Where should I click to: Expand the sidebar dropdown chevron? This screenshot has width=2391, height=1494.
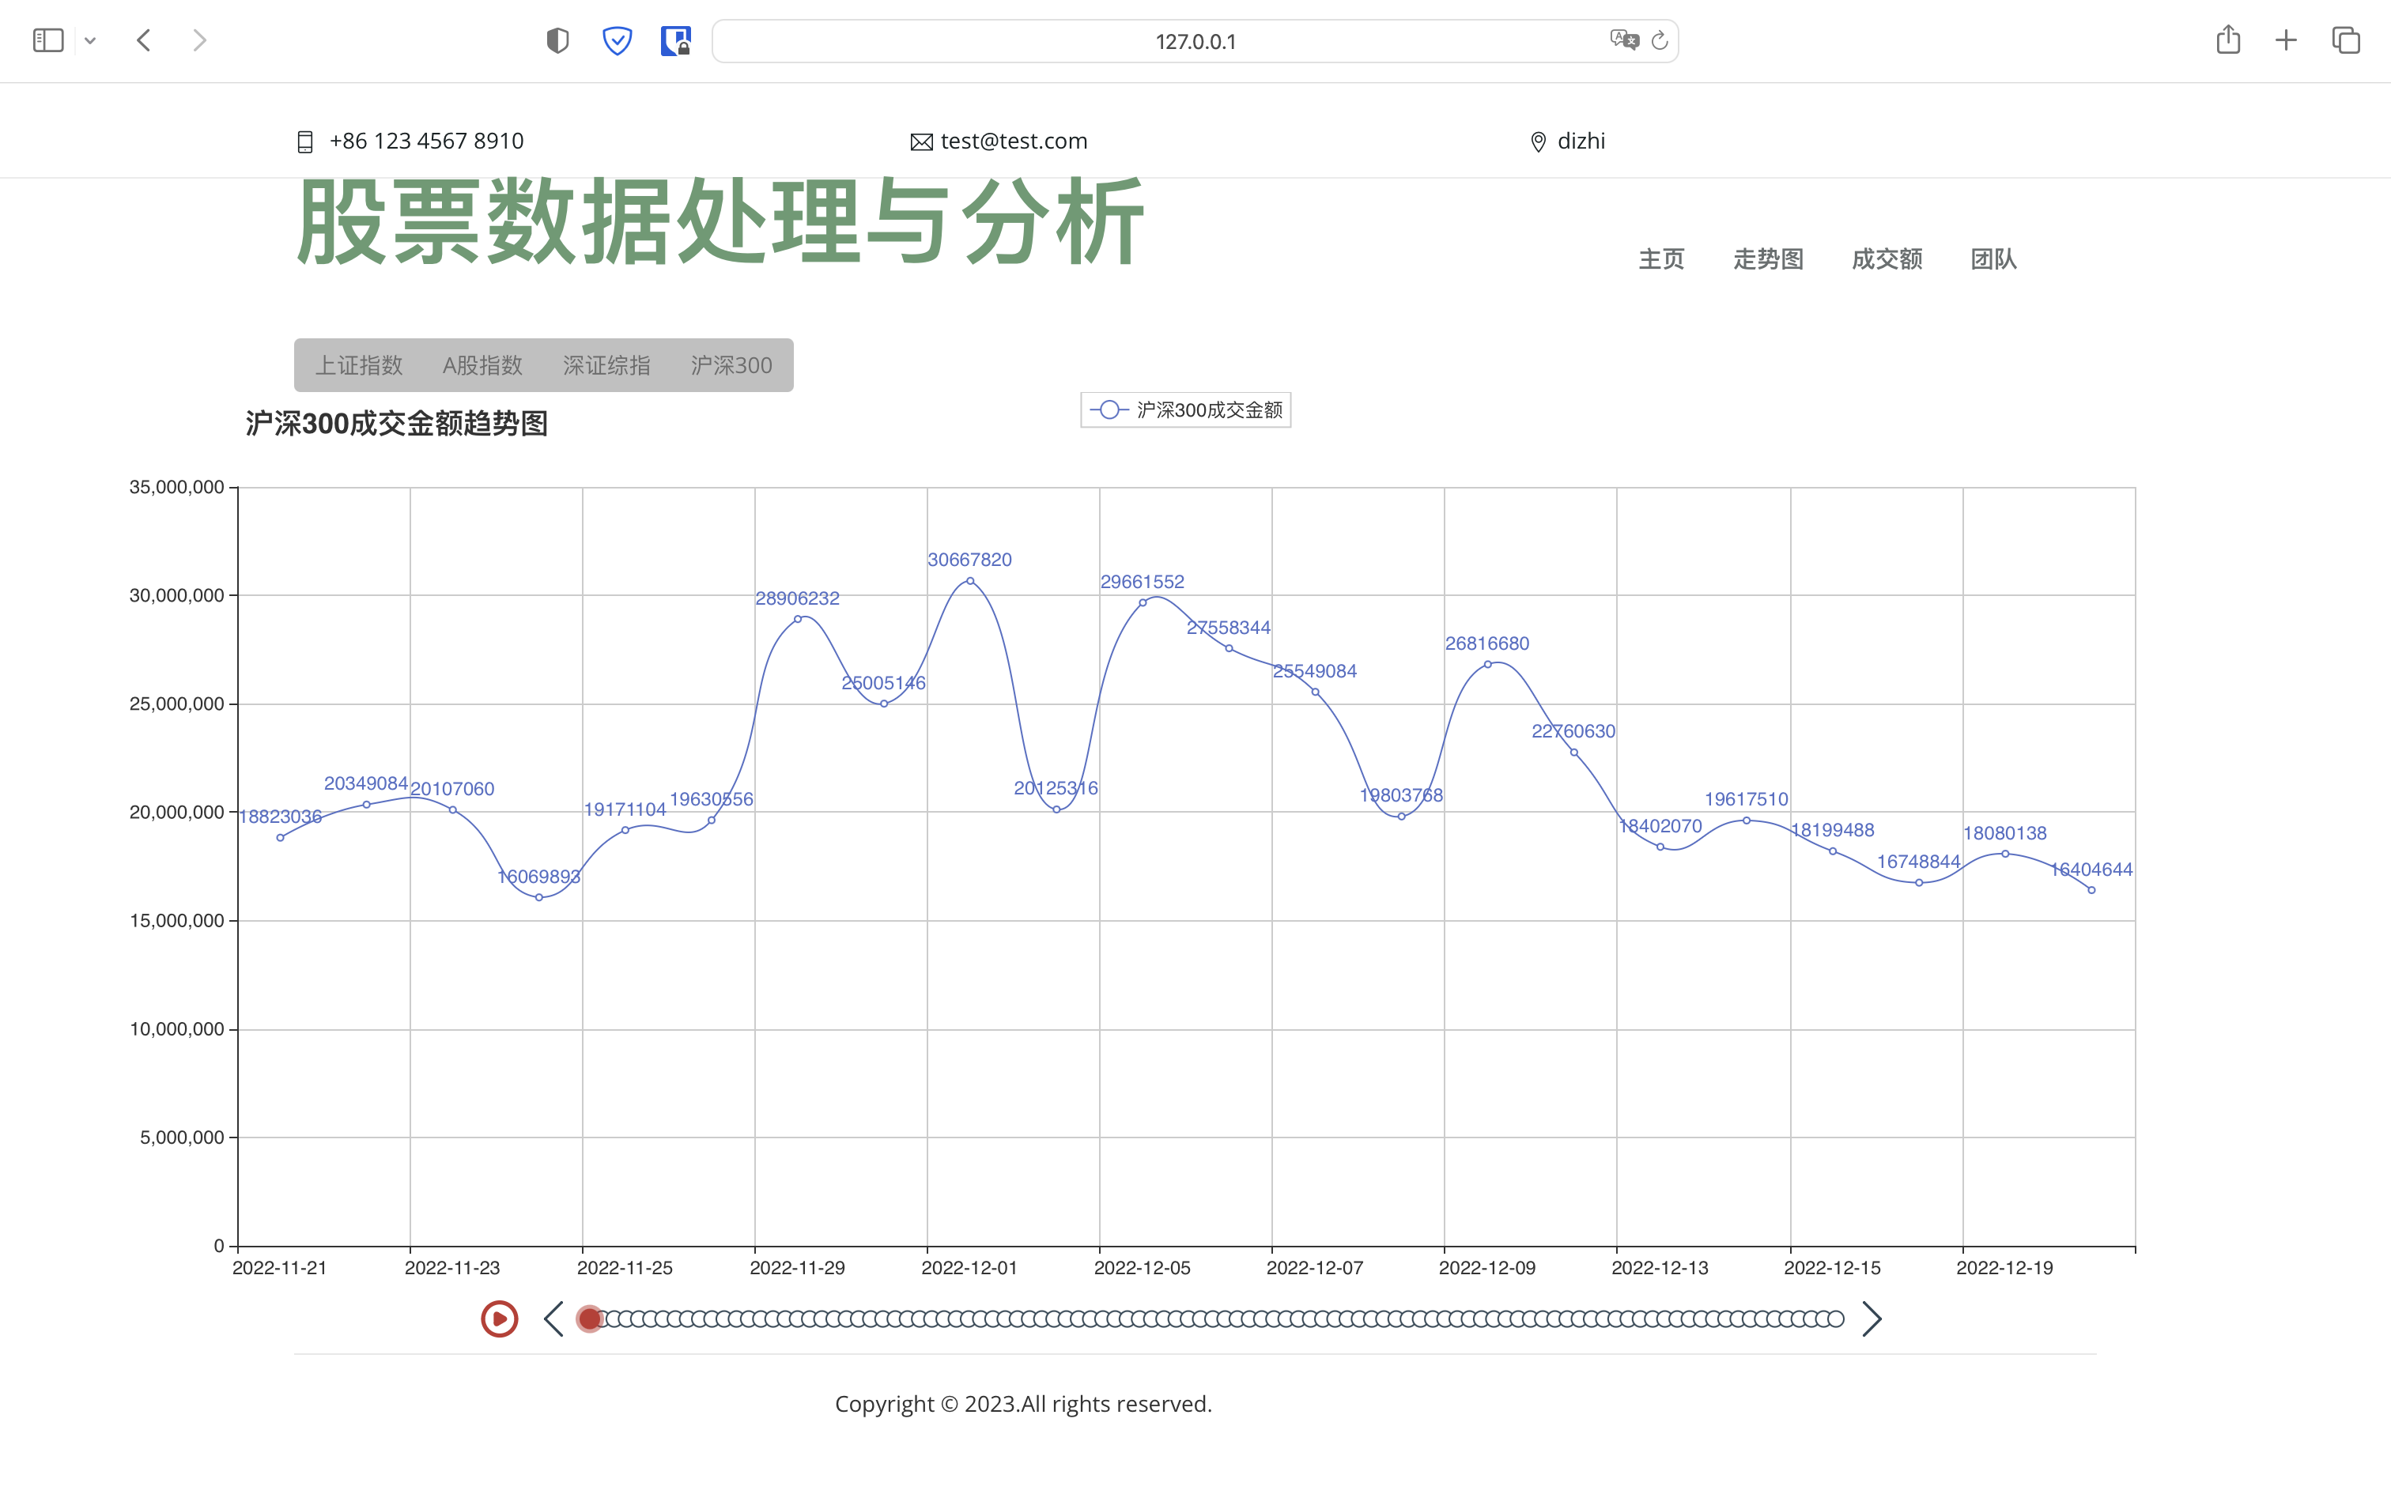pyautogui.click(x=91, y=40)
